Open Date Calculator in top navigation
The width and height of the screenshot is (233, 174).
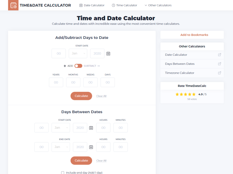pyautogui.click(x=92, y=5)
